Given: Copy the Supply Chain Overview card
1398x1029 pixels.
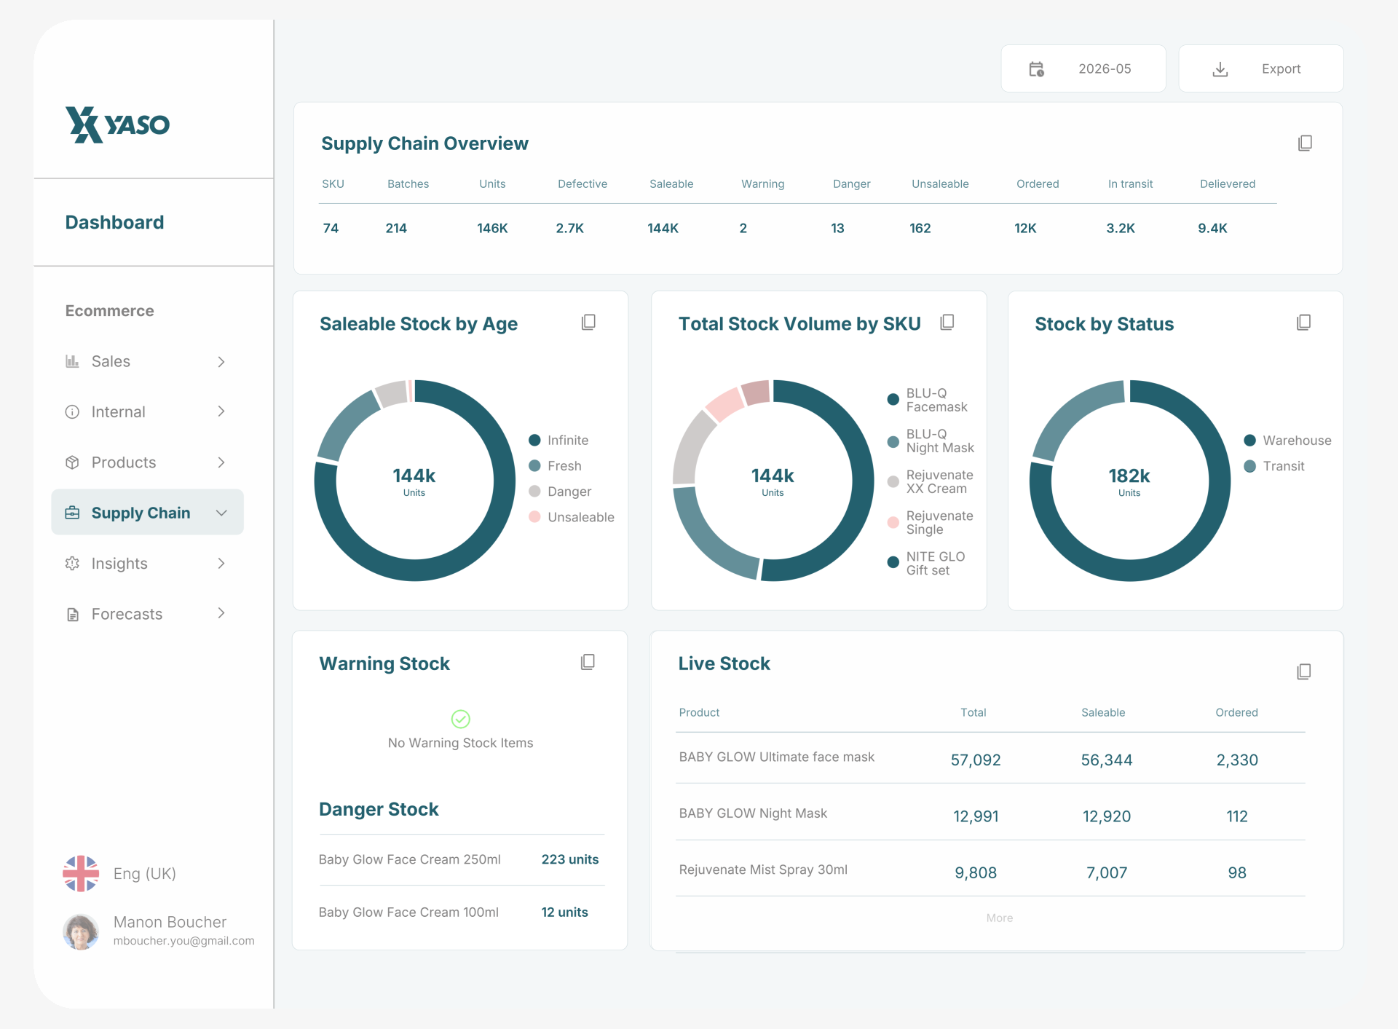Looking at the screenshot, I should 1305,143.
